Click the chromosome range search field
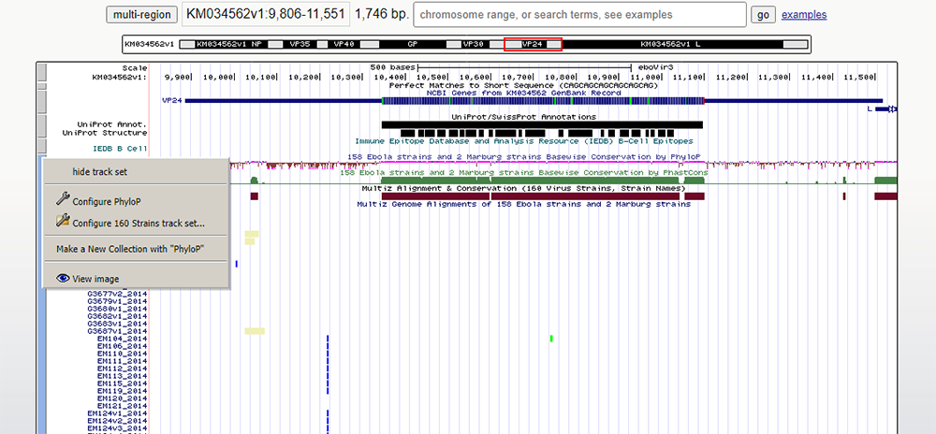 (579, 15)
